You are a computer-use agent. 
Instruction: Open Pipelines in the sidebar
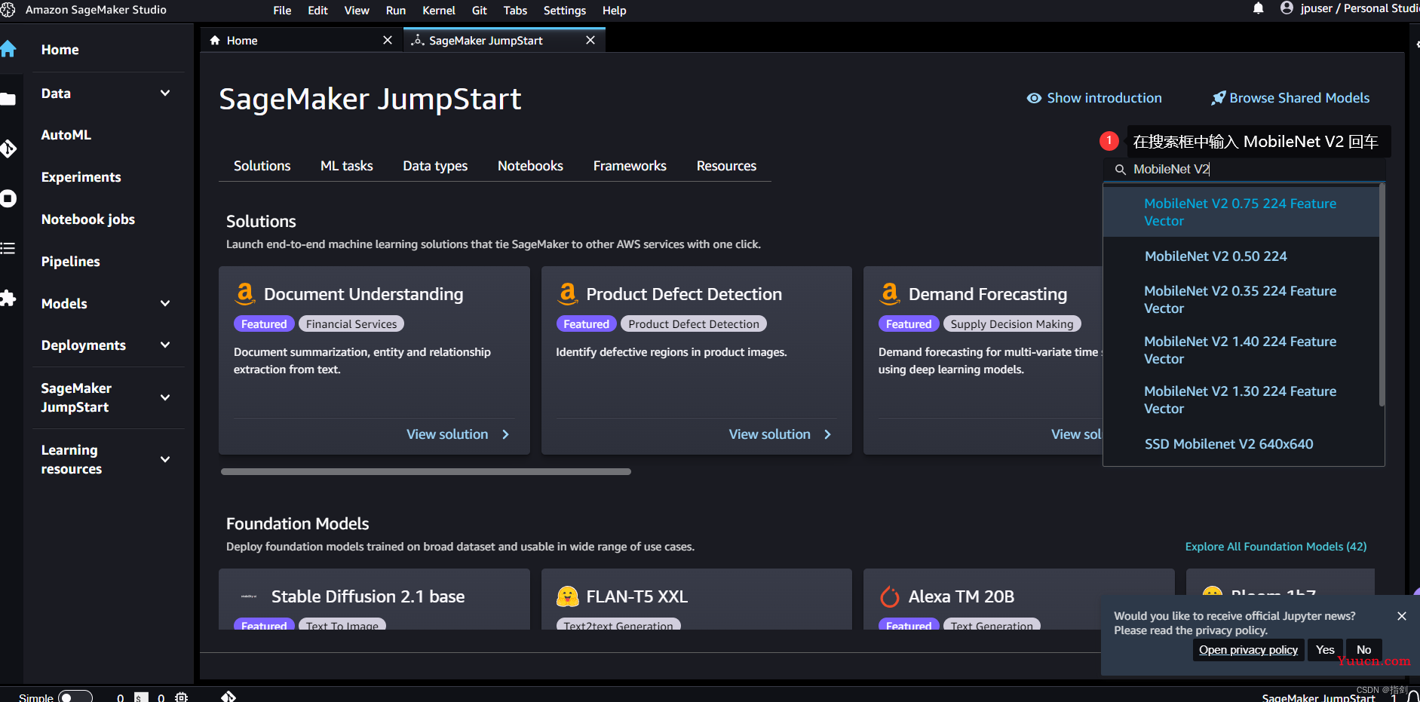coord(71,262)
